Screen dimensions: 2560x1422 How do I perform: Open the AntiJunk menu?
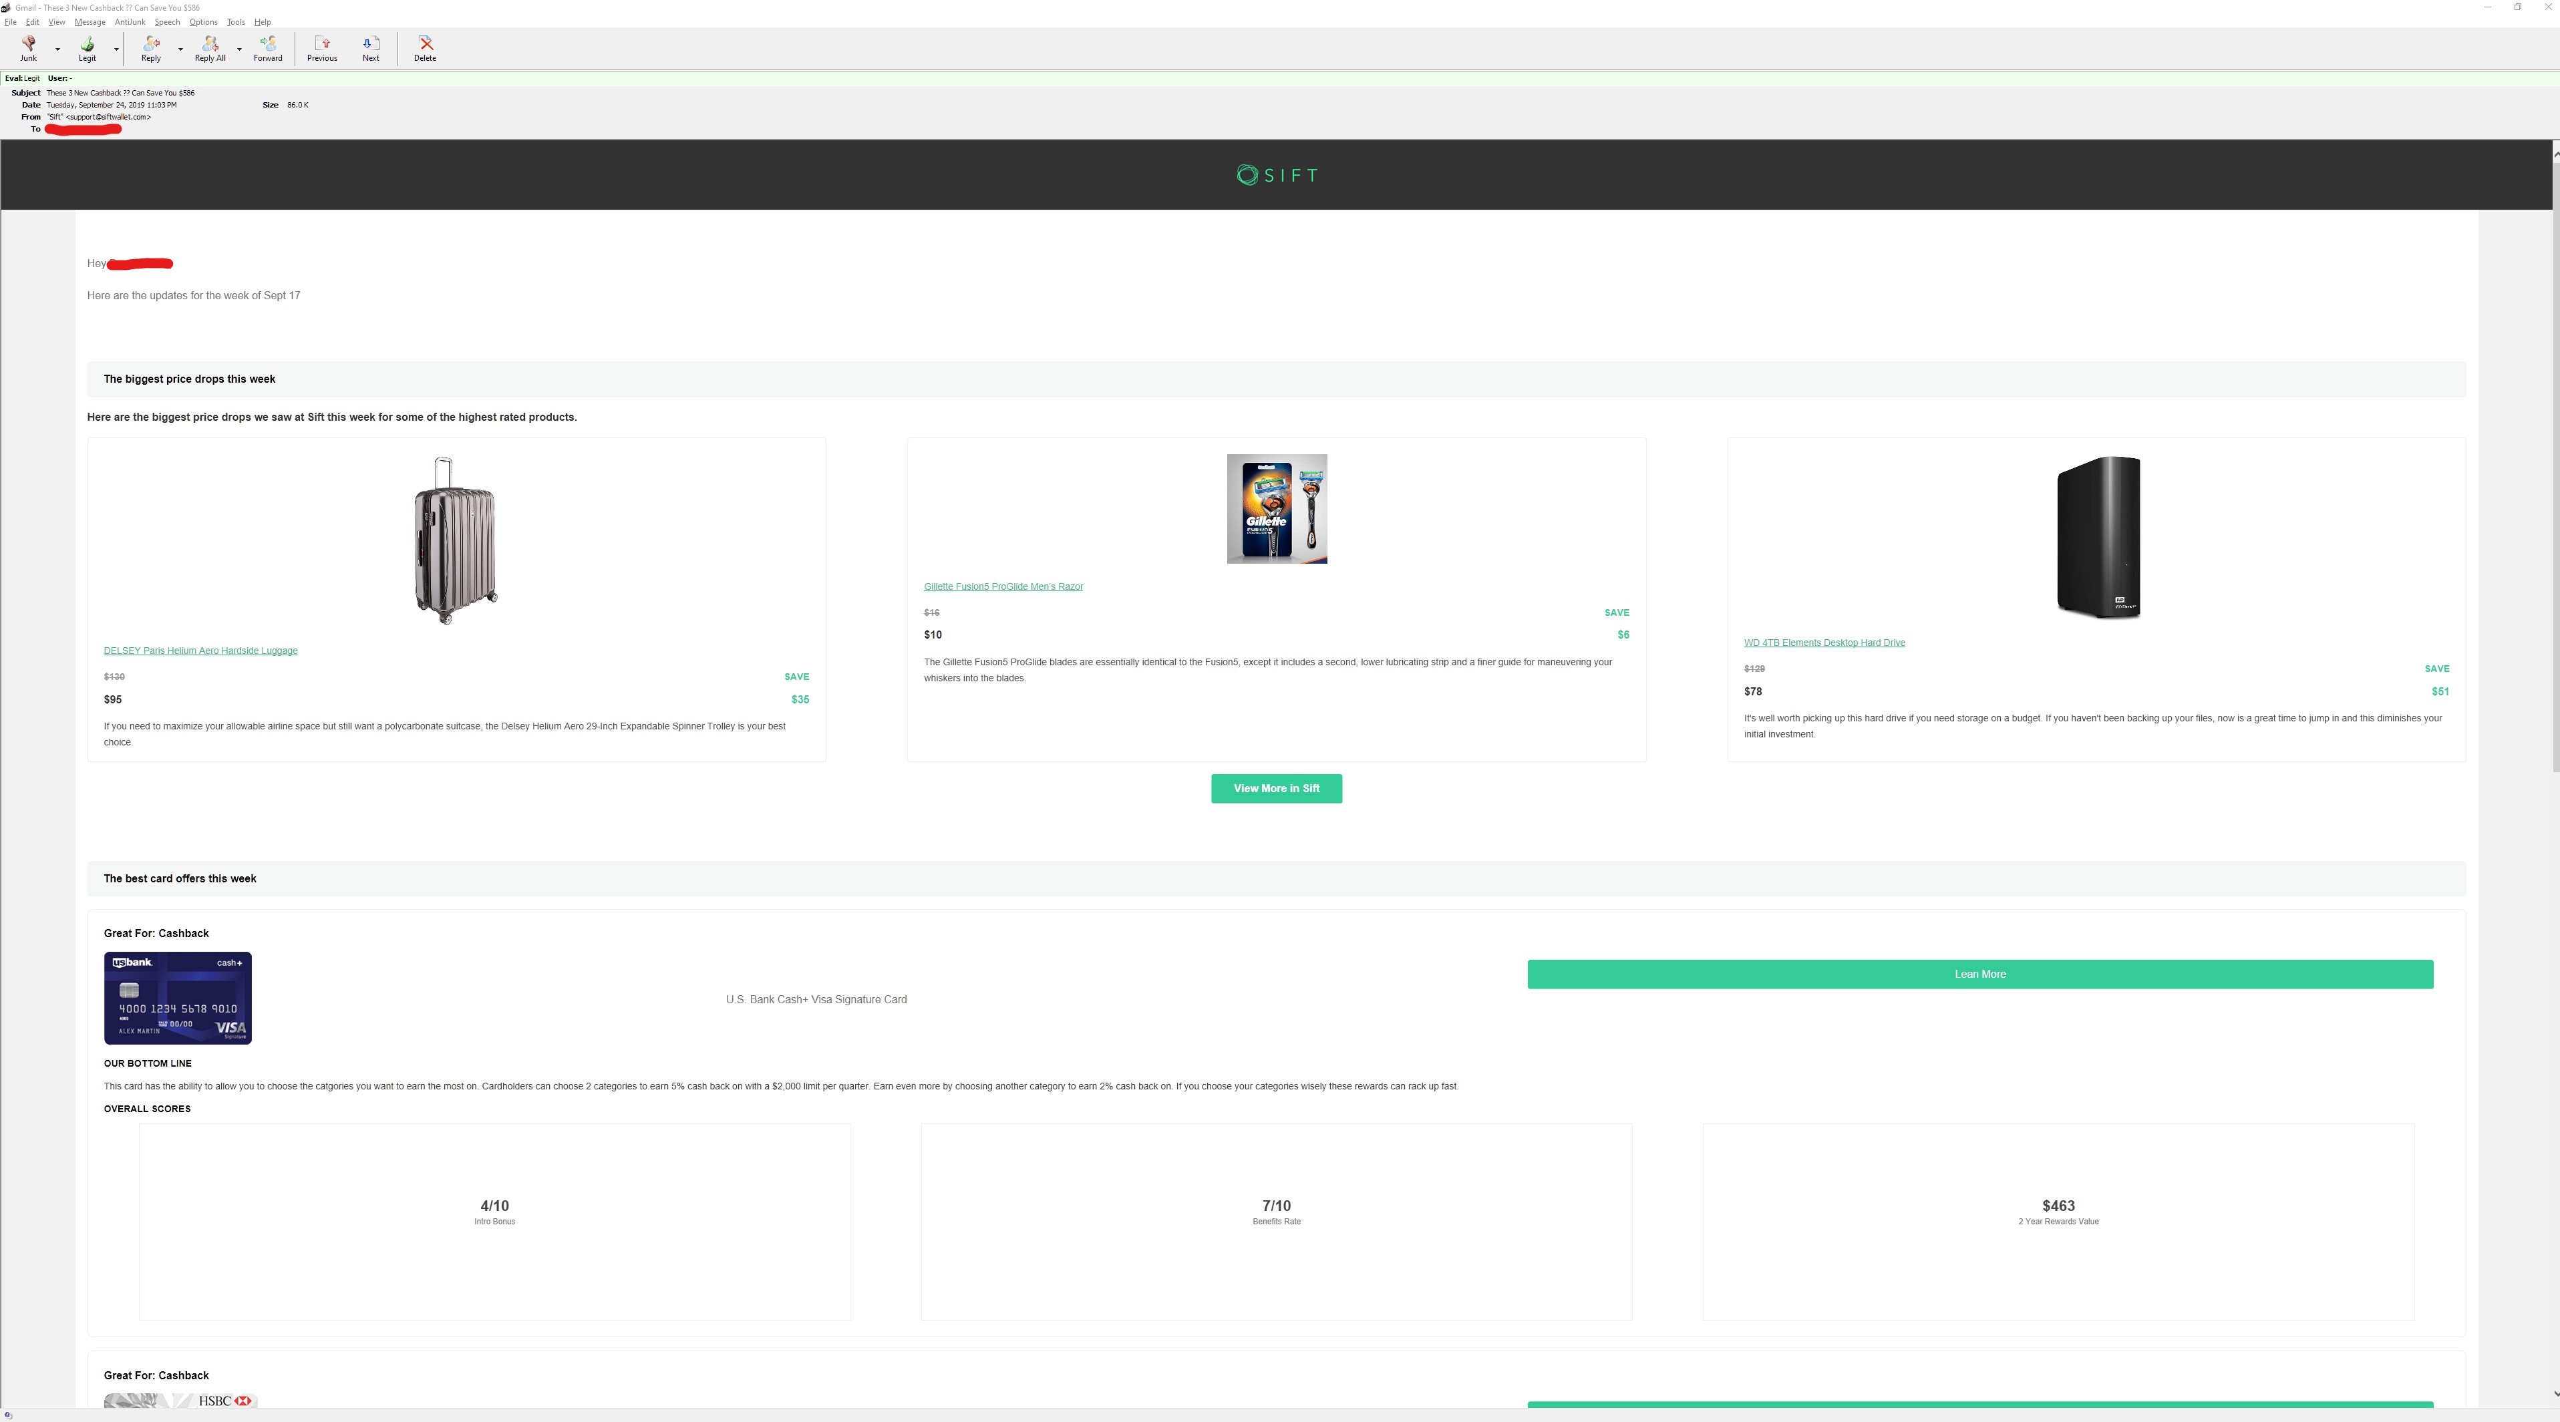coord(130,22)
